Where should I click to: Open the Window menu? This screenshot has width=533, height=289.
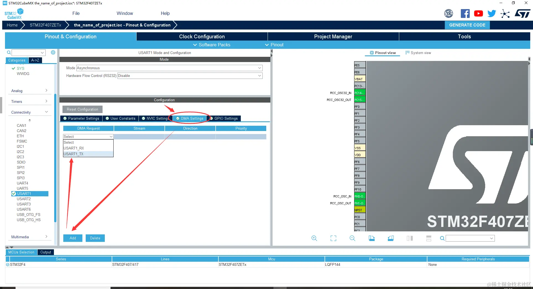pyautogui.click(x=125, y=13)
